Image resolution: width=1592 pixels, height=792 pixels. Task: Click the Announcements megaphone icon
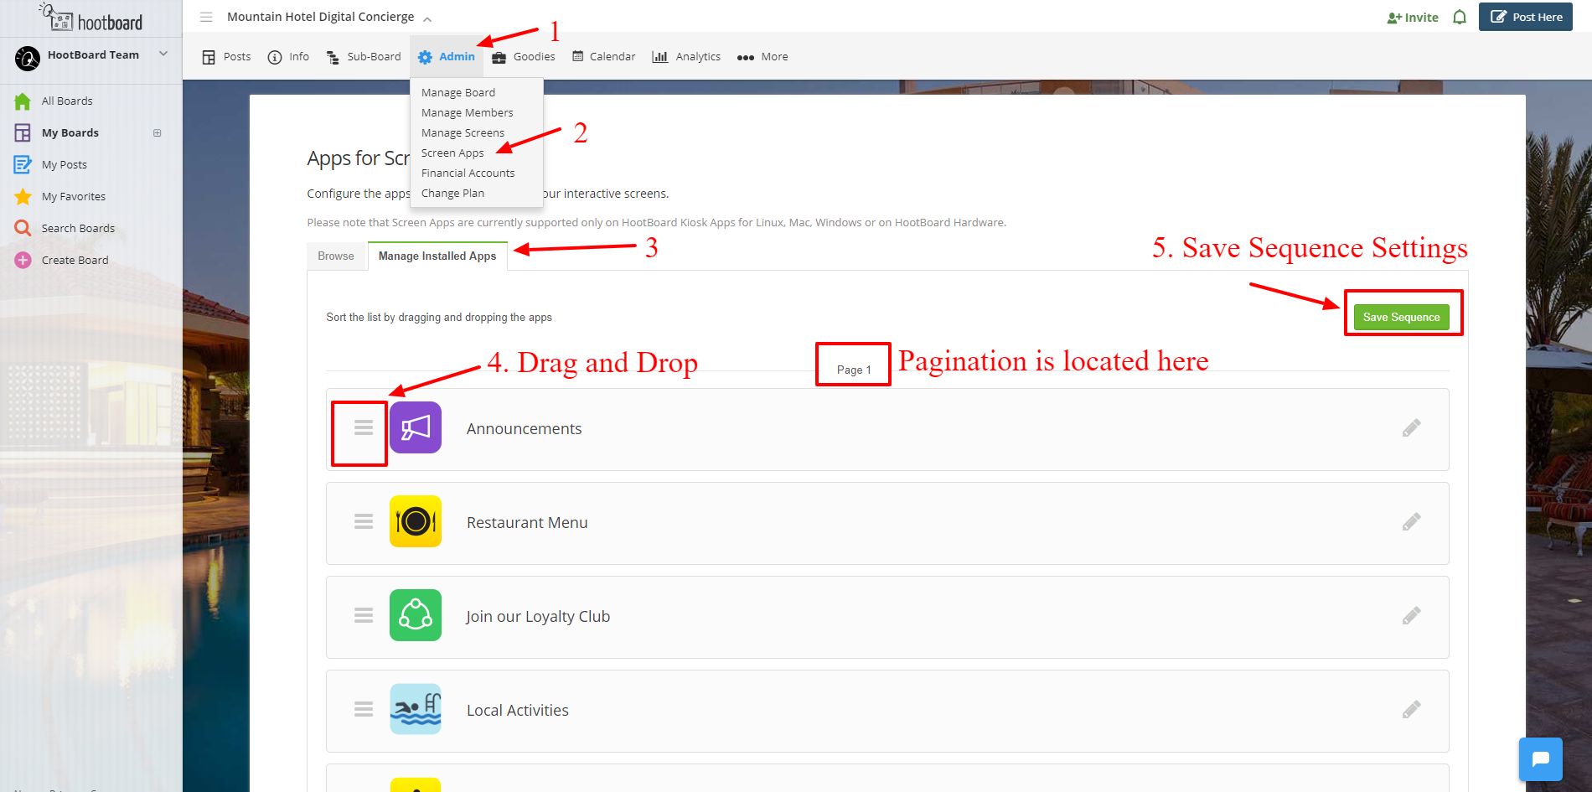[415, 428]
